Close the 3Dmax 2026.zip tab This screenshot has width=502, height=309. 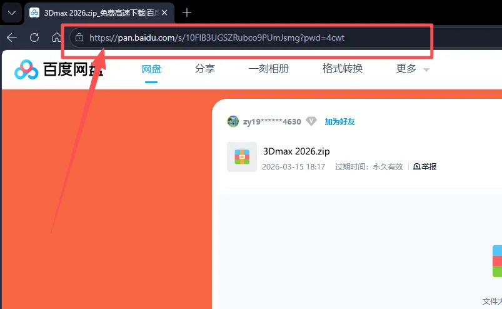164,13
